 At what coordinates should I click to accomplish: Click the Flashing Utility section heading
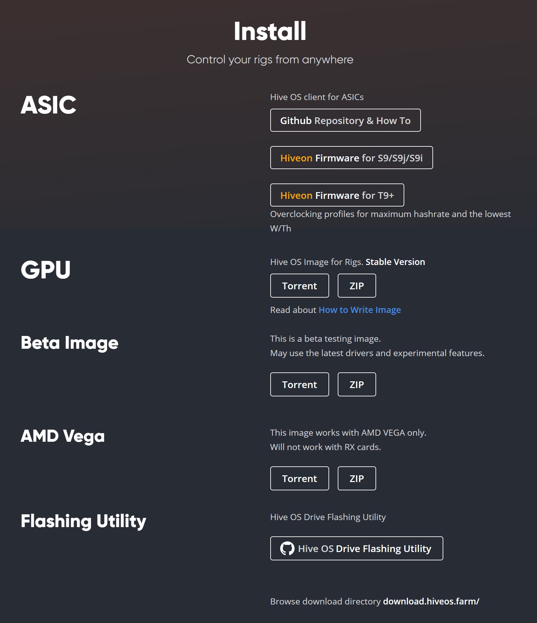pos(83,521)
